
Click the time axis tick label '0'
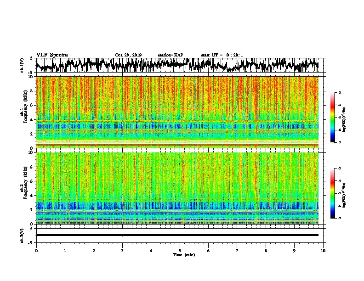[36, 251]
